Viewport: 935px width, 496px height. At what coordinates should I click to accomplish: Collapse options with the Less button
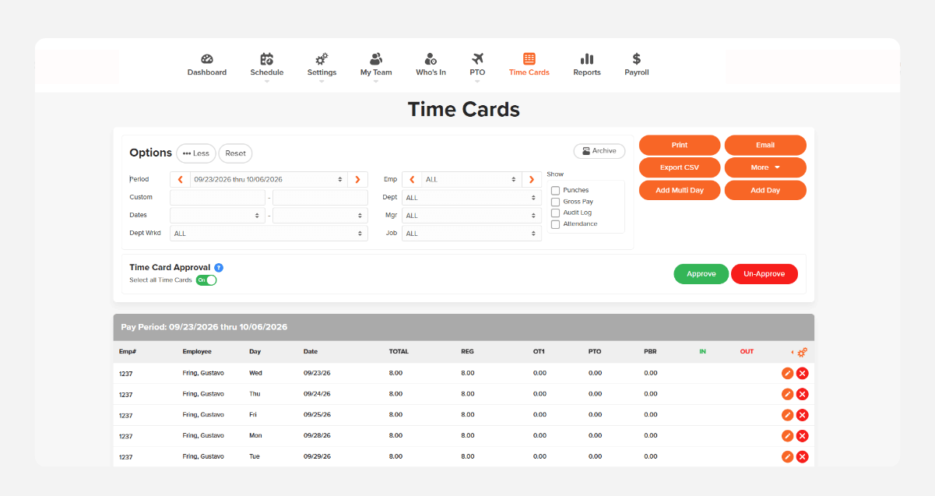(x=196, y=153)
